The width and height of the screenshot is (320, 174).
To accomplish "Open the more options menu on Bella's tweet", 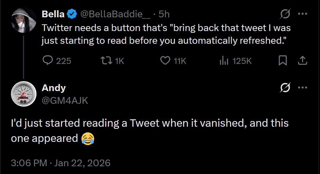I will coord(302,14).
